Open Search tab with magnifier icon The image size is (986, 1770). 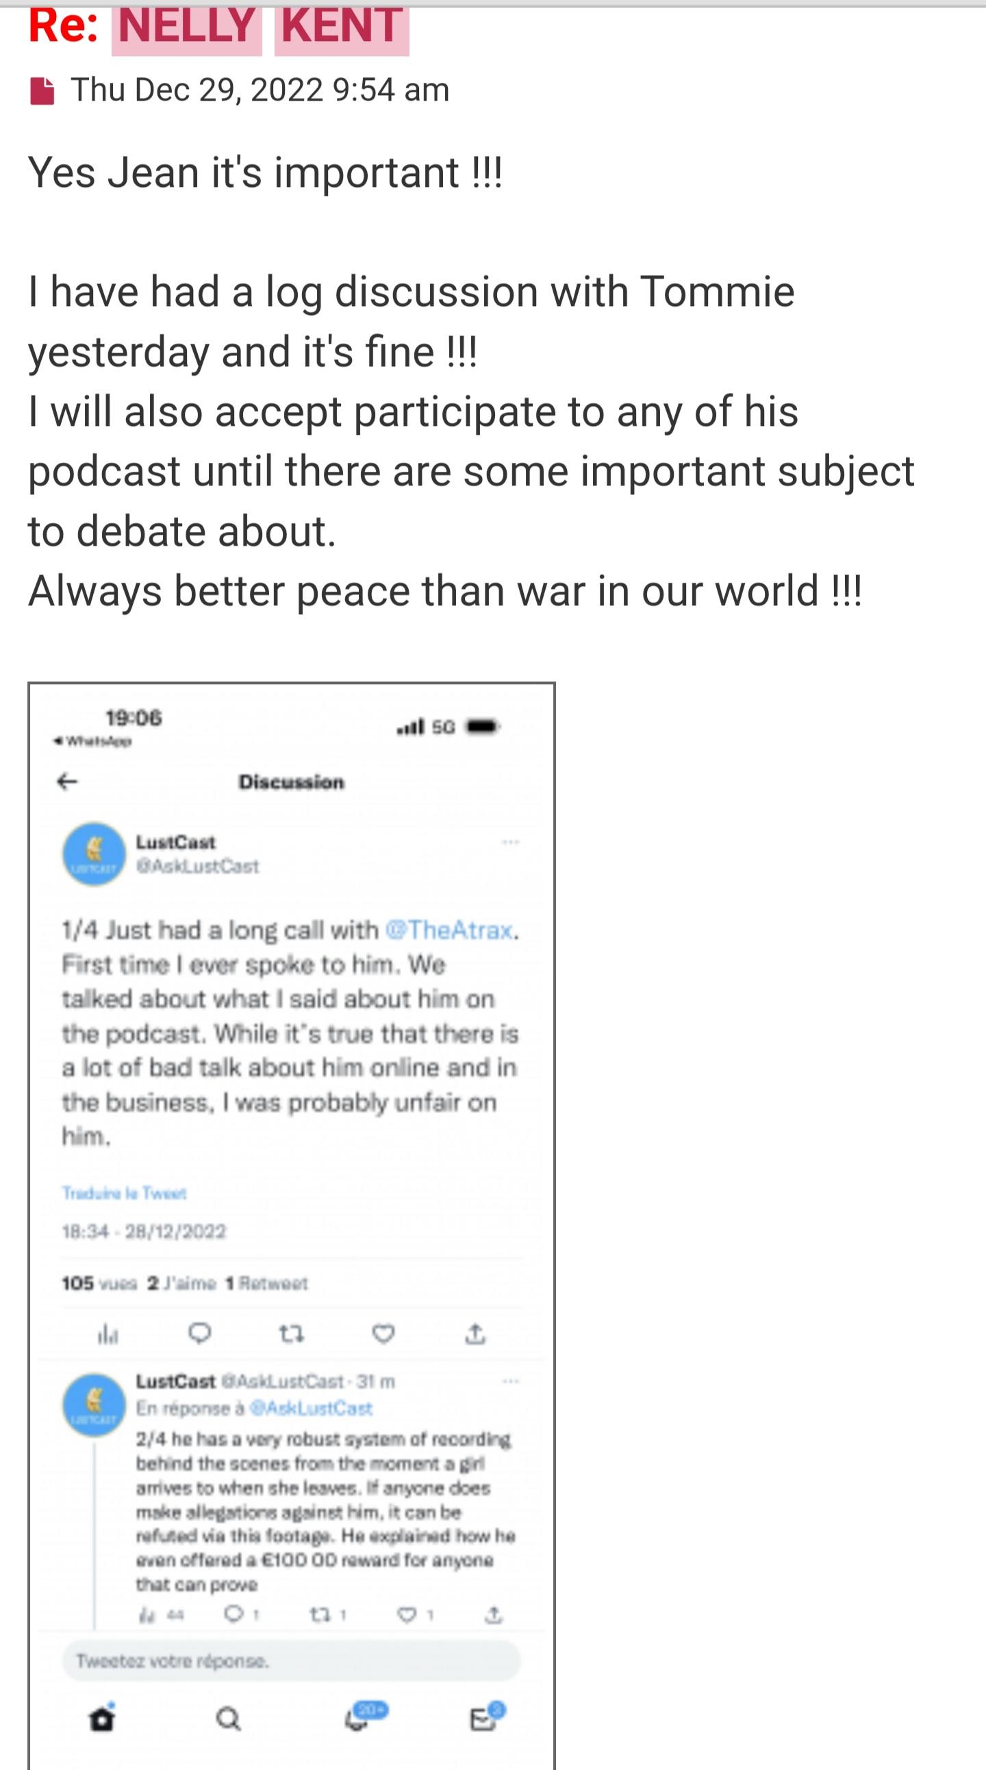click(x=228, y=1719)
